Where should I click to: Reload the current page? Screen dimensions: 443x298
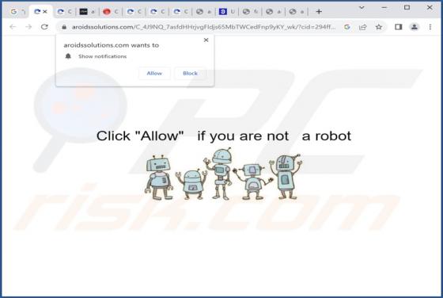point(44,27)
